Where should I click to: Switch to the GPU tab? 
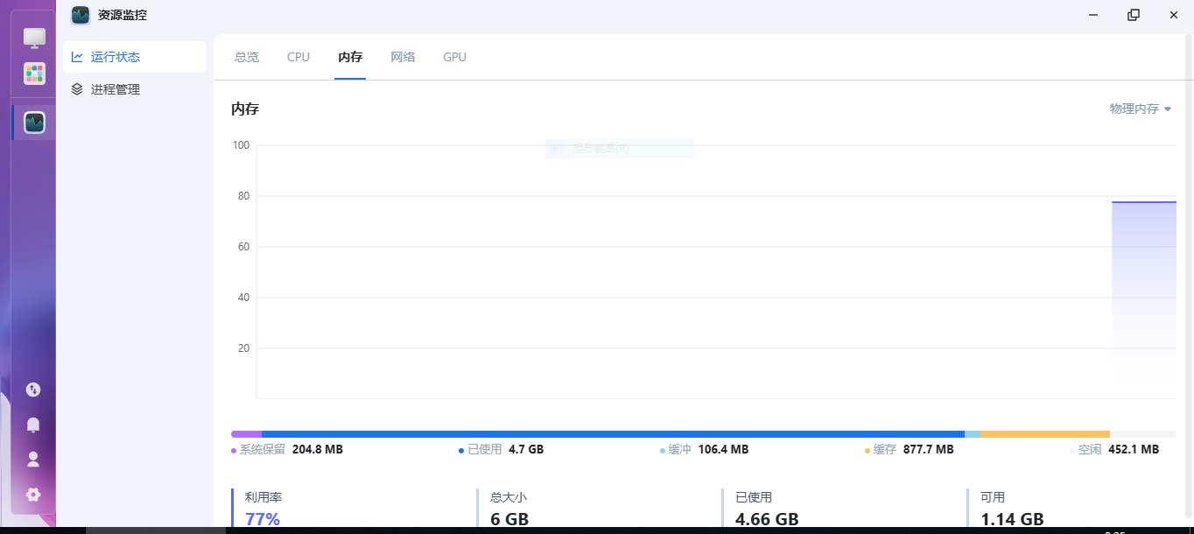pos(454,57)
